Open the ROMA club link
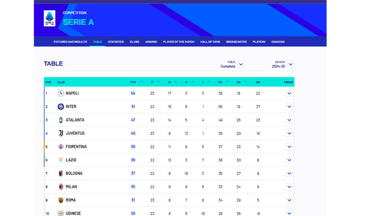This screenshot has width=385, height=216. point(71,200)
